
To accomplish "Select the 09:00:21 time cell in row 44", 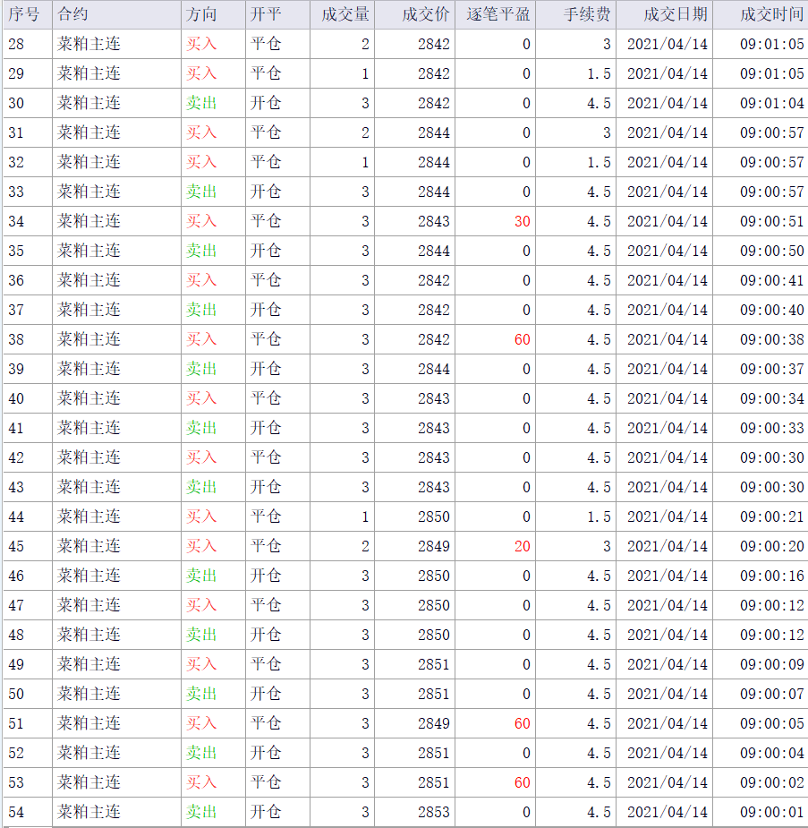I will tap(771, 516).
